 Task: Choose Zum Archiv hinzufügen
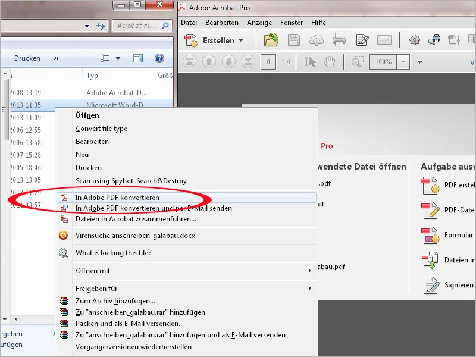pos(186,301)
